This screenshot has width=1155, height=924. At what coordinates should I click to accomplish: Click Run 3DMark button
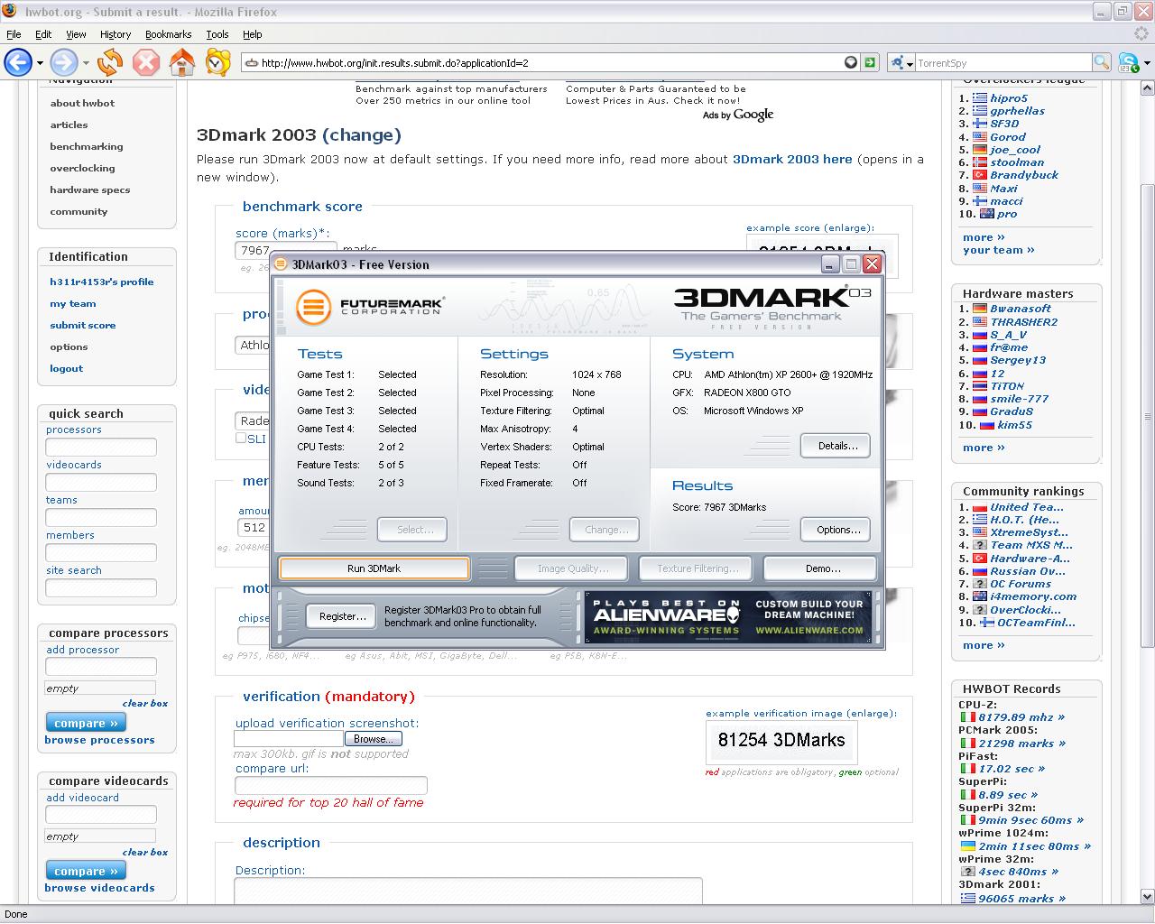click(x=374, y=568)
